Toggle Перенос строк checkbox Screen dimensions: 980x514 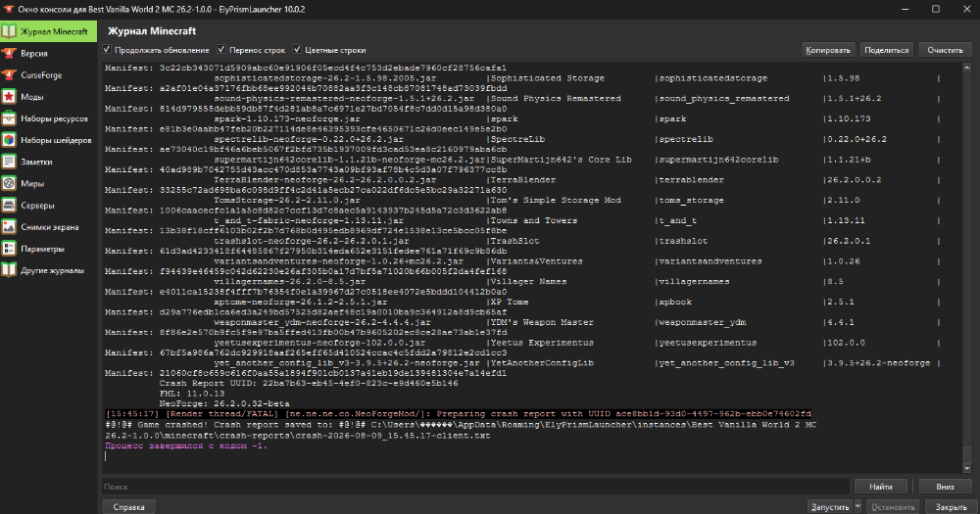pyautogui.click(x=221, y=49)
